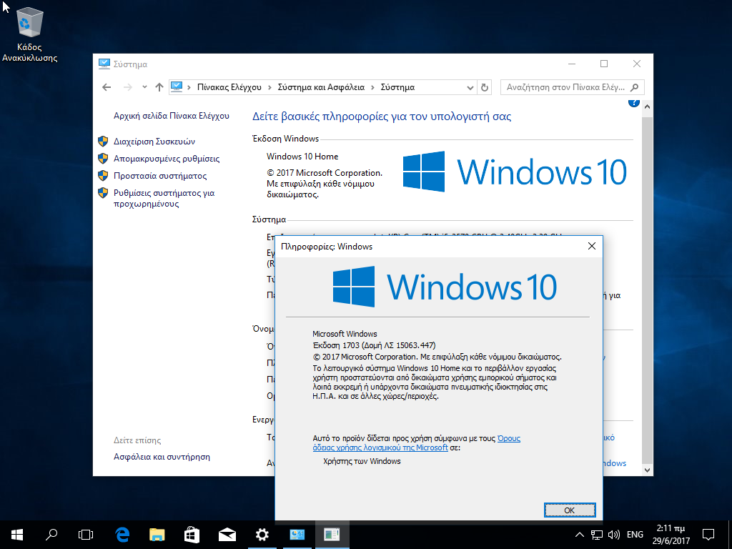The height and width of the screenshot is (549, 732).
Task: Open the Recycle Bin desktop icon
Action: pos(29,35)
